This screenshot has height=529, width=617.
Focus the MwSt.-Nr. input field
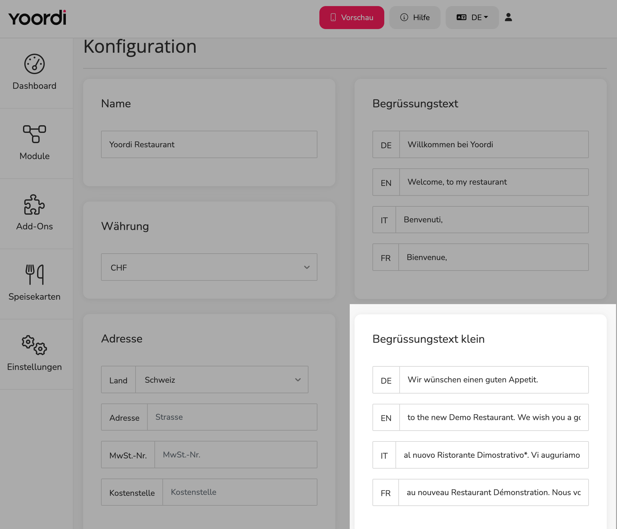pyautogui.click(x=236, y=455)
